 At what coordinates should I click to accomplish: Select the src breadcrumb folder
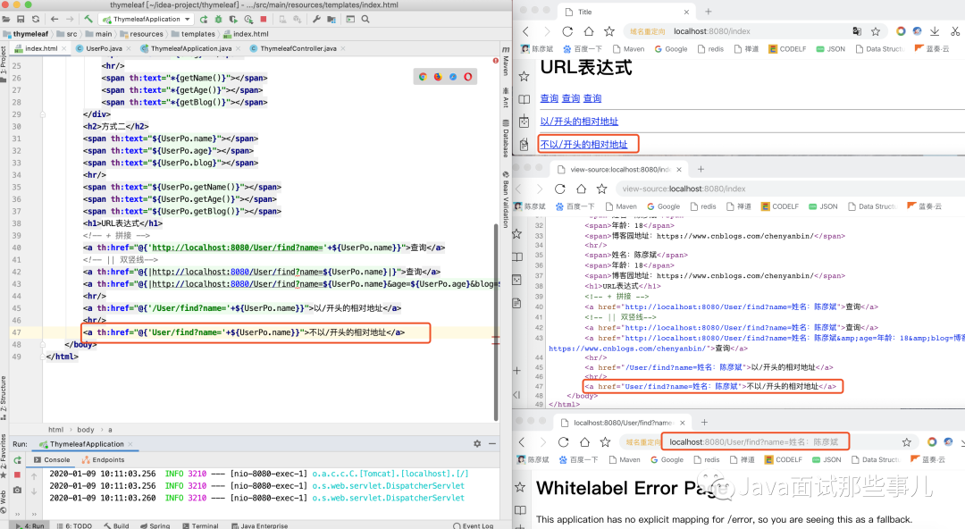[67, 34]
